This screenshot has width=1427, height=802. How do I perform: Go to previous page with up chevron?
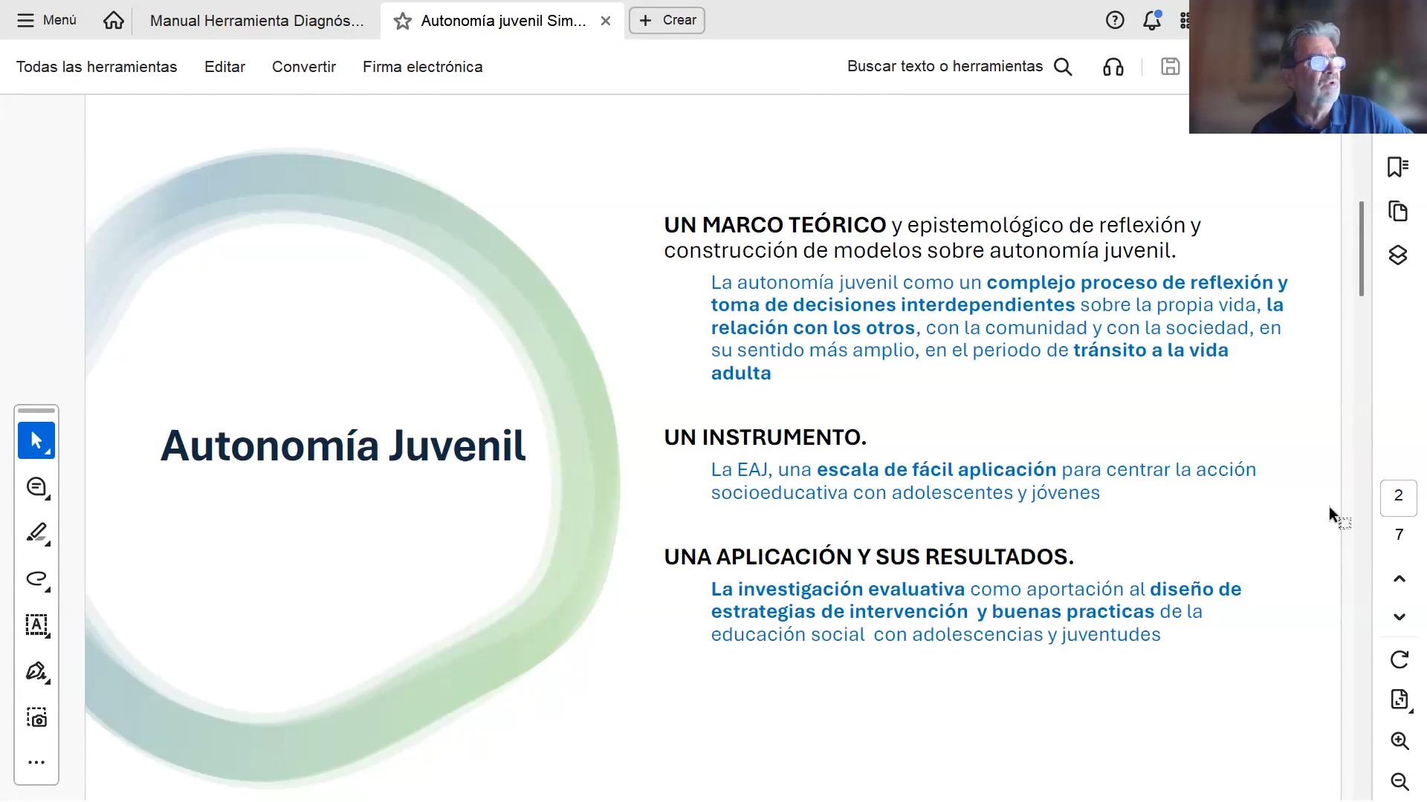pyautogui.click(x=1400, y=578)
